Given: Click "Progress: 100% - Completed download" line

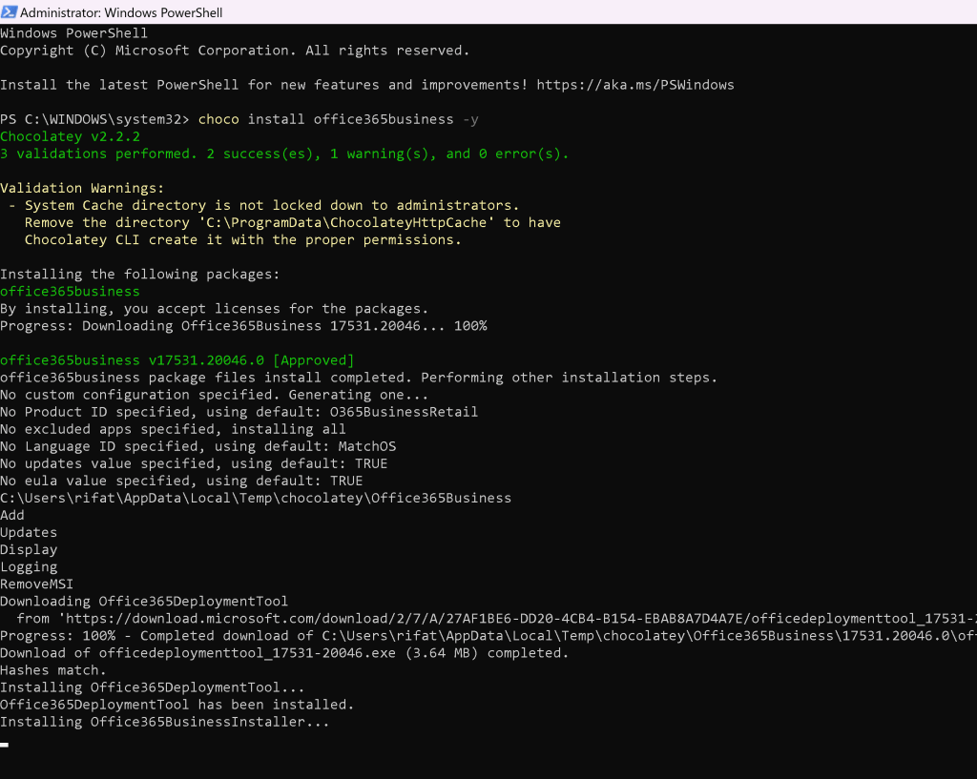Looking at the screenshot, I should pos(488,636).
